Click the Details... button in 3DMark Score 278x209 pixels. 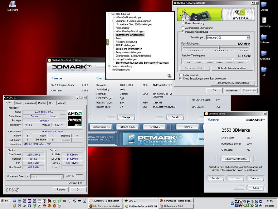216,178
